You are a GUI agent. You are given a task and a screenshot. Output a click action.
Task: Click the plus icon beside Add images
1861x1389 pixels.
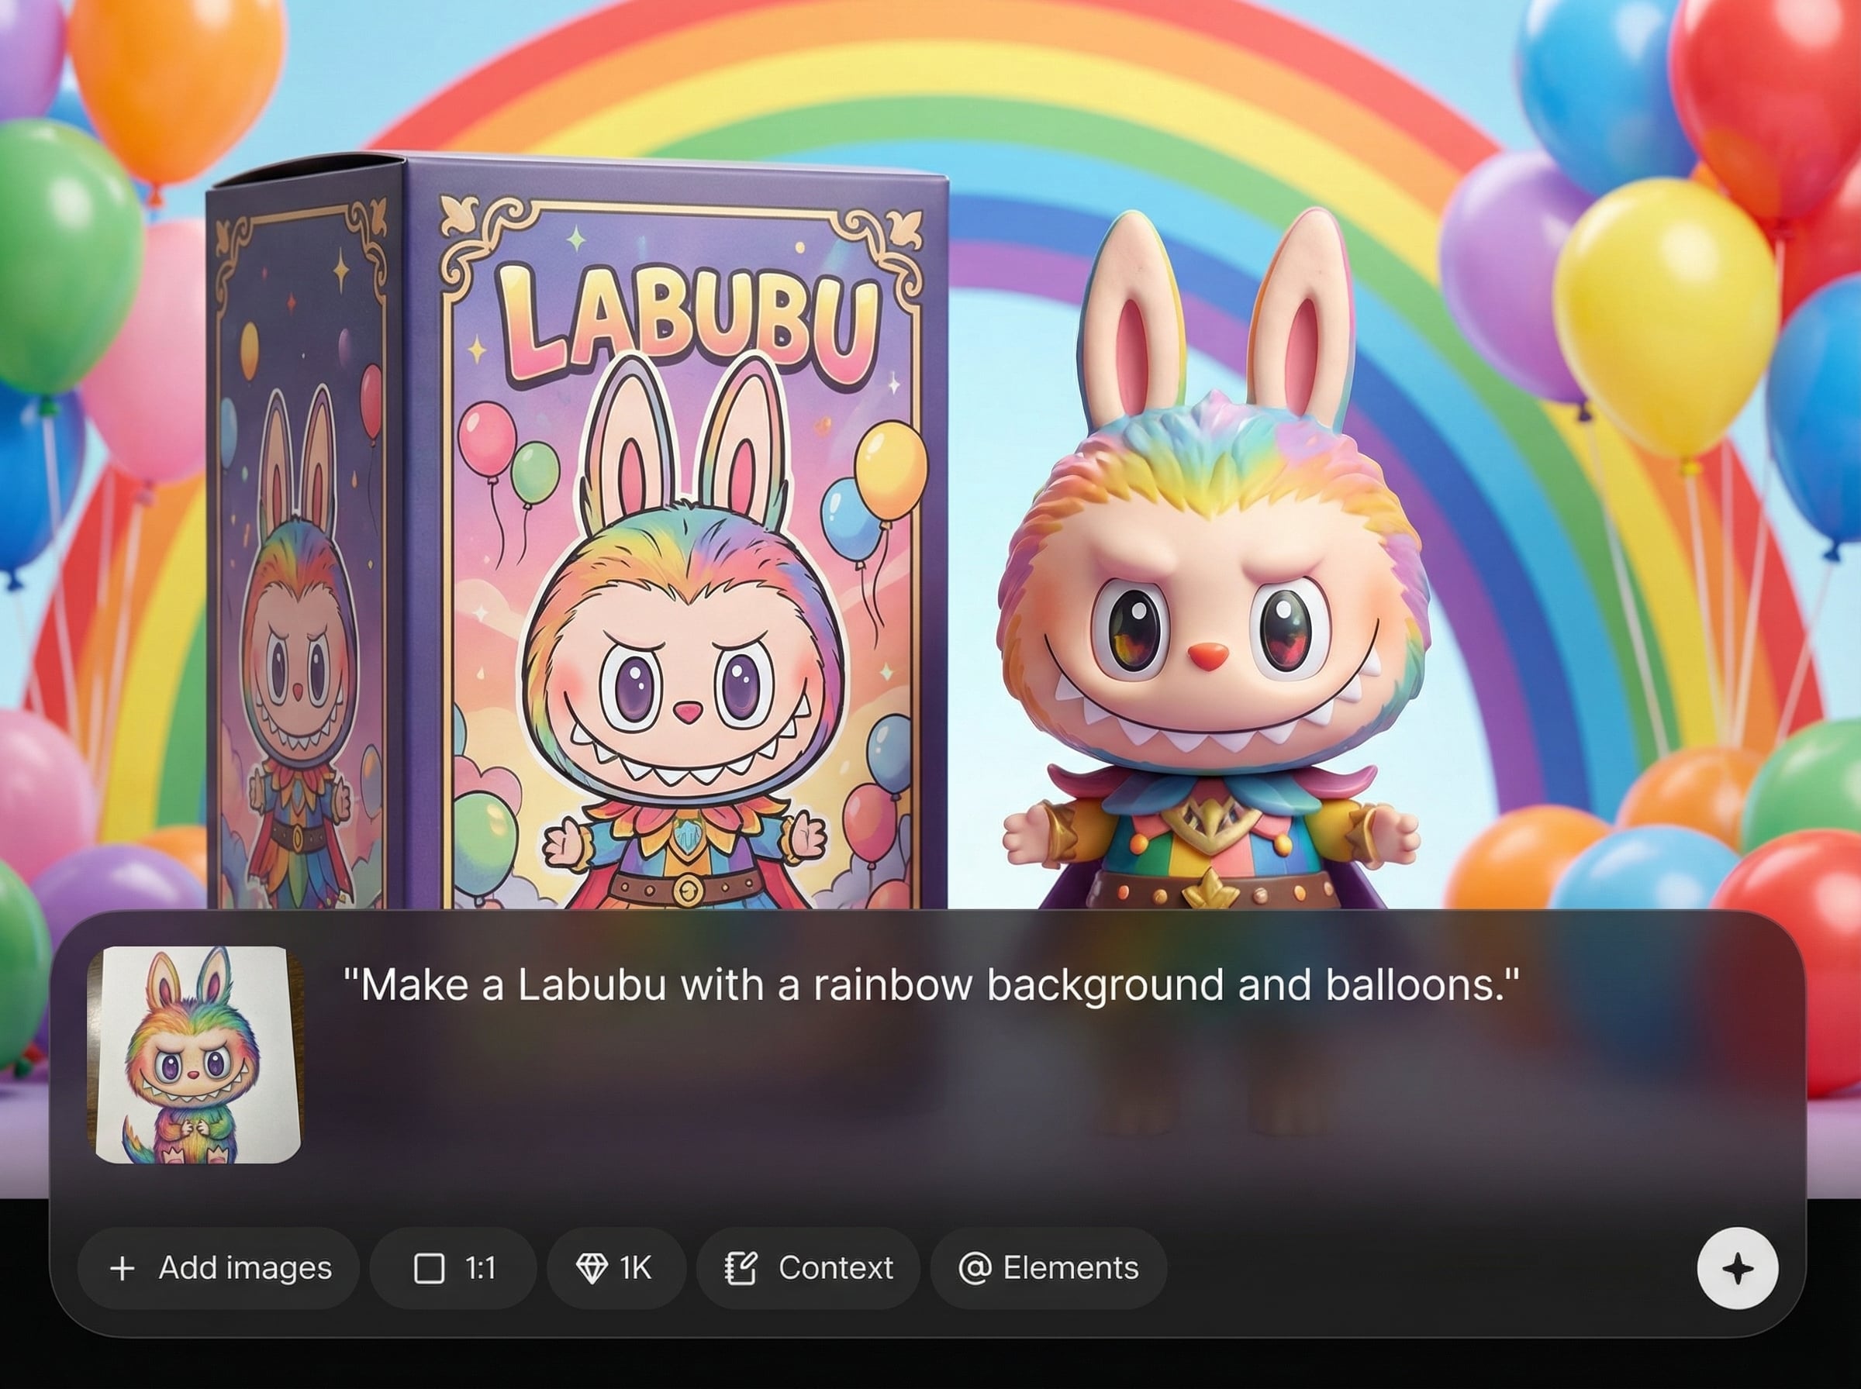123,1268
